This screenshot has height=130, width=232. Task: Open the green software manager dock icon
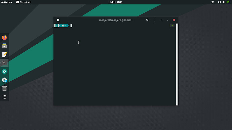pyautogui.click(x=4, y=72)
